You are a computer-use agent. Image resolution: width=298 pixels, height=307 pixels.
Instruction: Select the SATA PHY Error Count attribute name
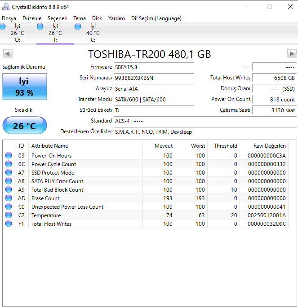[57, 181]
